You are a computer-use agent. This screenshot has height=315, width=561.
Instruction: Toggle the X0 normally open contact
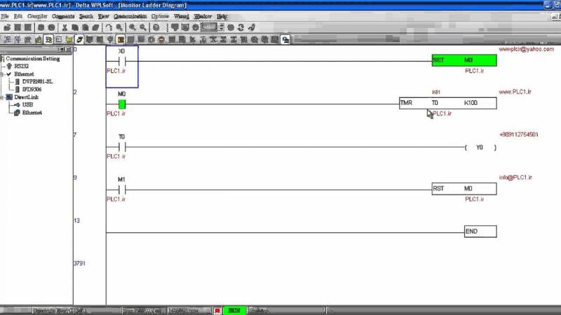point(122,62)
